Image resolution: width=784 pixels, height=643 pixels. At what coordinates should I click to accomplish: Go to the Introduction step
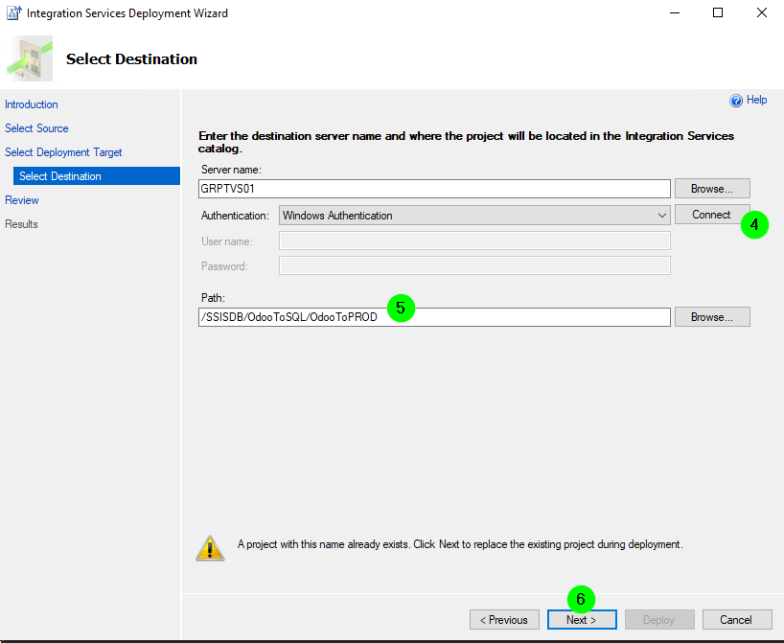click(32, 104)
